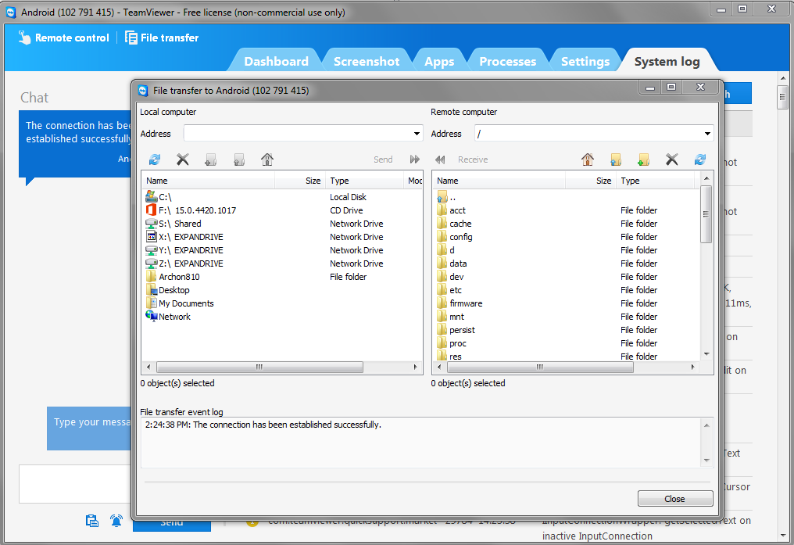The width and height of the screenshot is (794, 545).
Task: Open home directory on local computer
Action: point(266,160)
